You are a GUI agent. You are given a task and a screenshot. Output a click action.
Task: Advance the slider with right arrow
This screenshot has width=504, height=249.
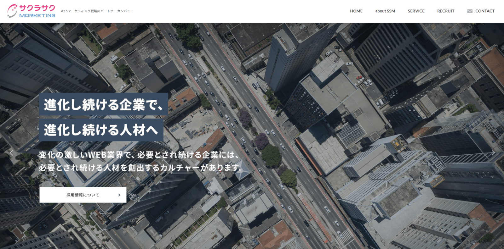point(493,153)
